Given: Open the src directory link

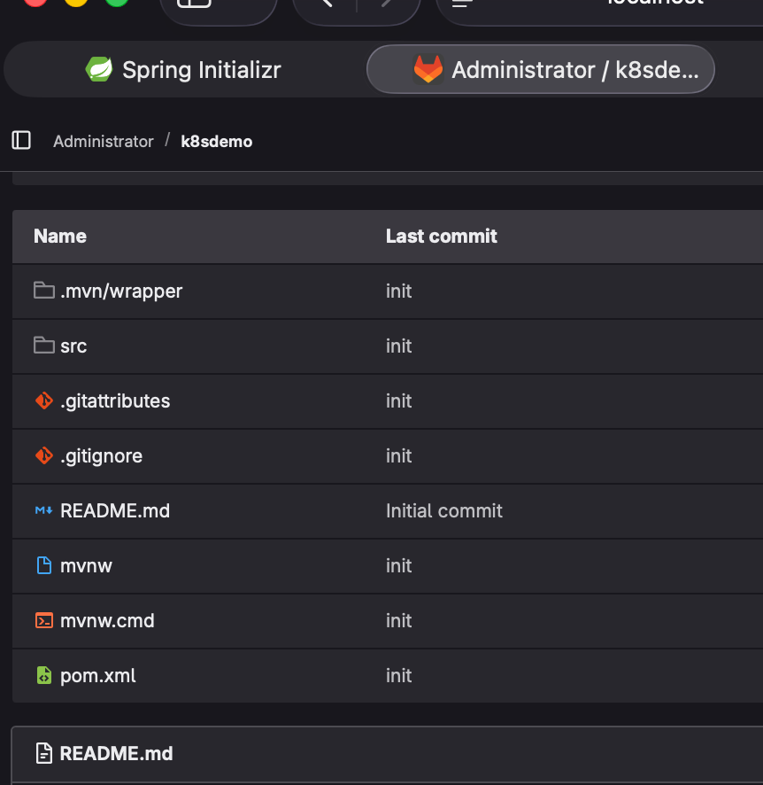Looking at the screenshot, I should [73, 346].
